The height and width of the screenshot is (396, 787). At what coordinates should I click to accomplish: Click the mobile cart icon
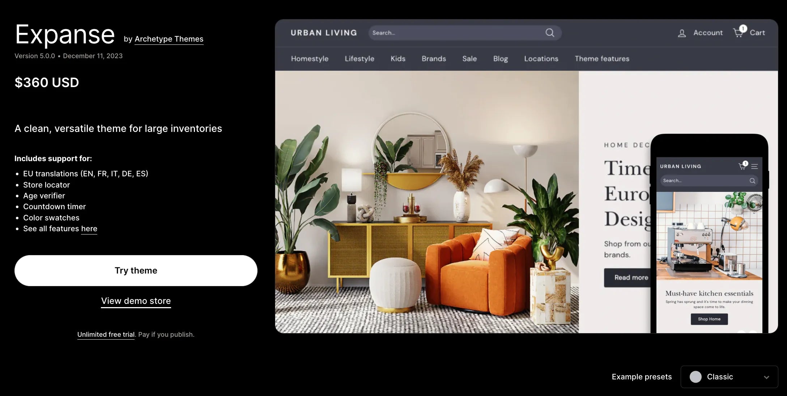(742, 165)
